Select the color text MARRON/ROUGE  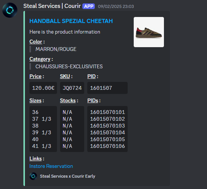(x=56, y=49)
